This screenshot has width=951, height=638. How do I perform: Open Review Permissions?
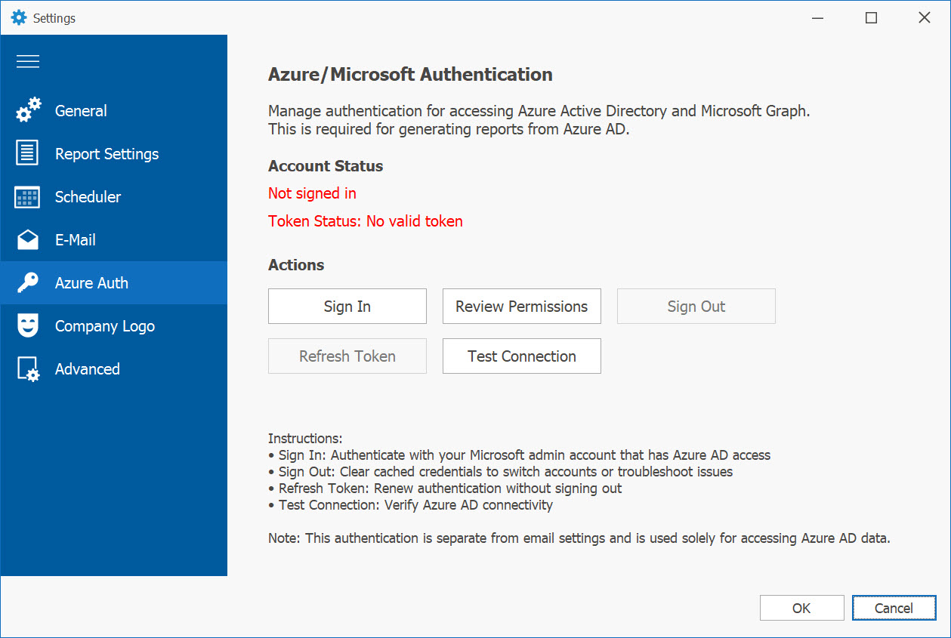pos(521,307)
